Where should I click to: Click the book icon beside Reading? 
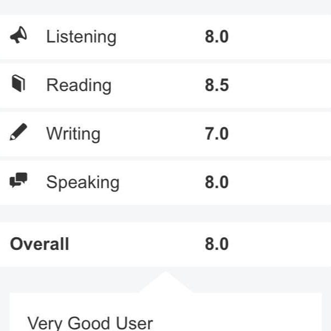[x=18, y=85]
